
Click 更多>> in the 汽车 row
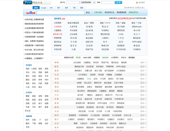point(143,95)
